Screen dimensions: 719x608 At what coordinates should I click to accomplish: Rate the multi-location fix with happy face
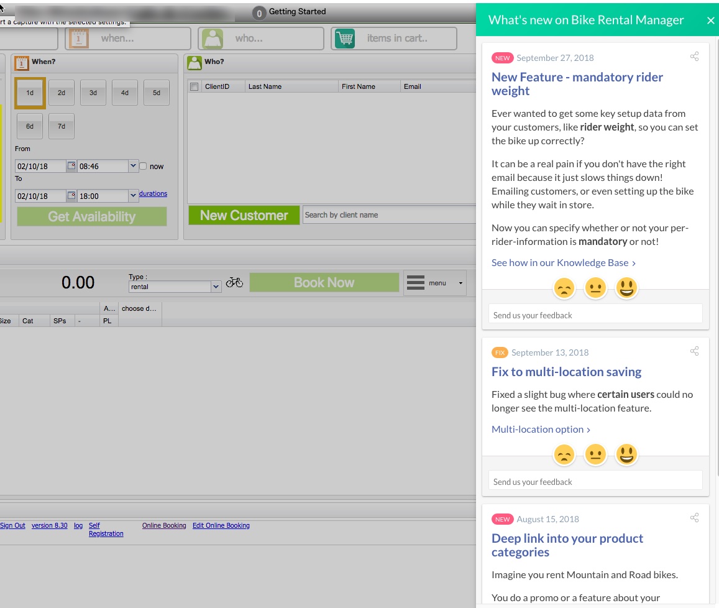tap(626, 454)
